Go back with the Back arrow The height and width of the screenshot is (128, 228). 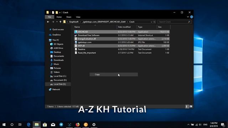click(48, 22)
